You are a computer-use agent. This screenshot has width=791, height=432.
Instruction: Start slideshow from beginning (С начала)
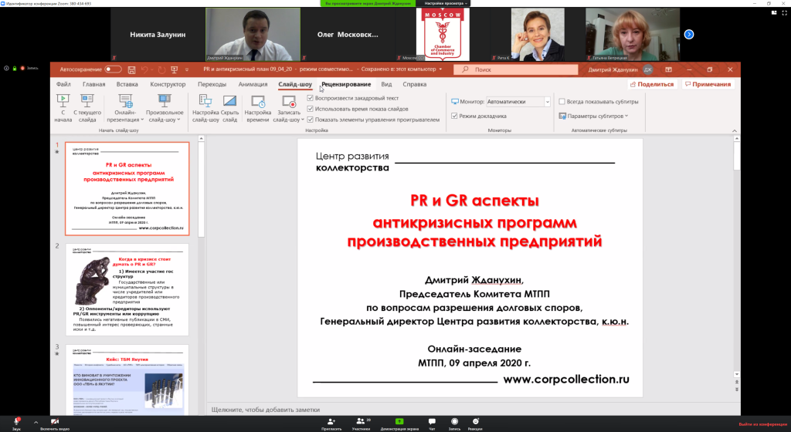63,101
